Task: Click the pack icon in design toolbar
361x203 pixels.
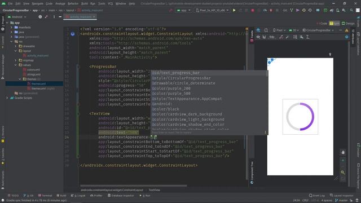Action: coord(295,37)
